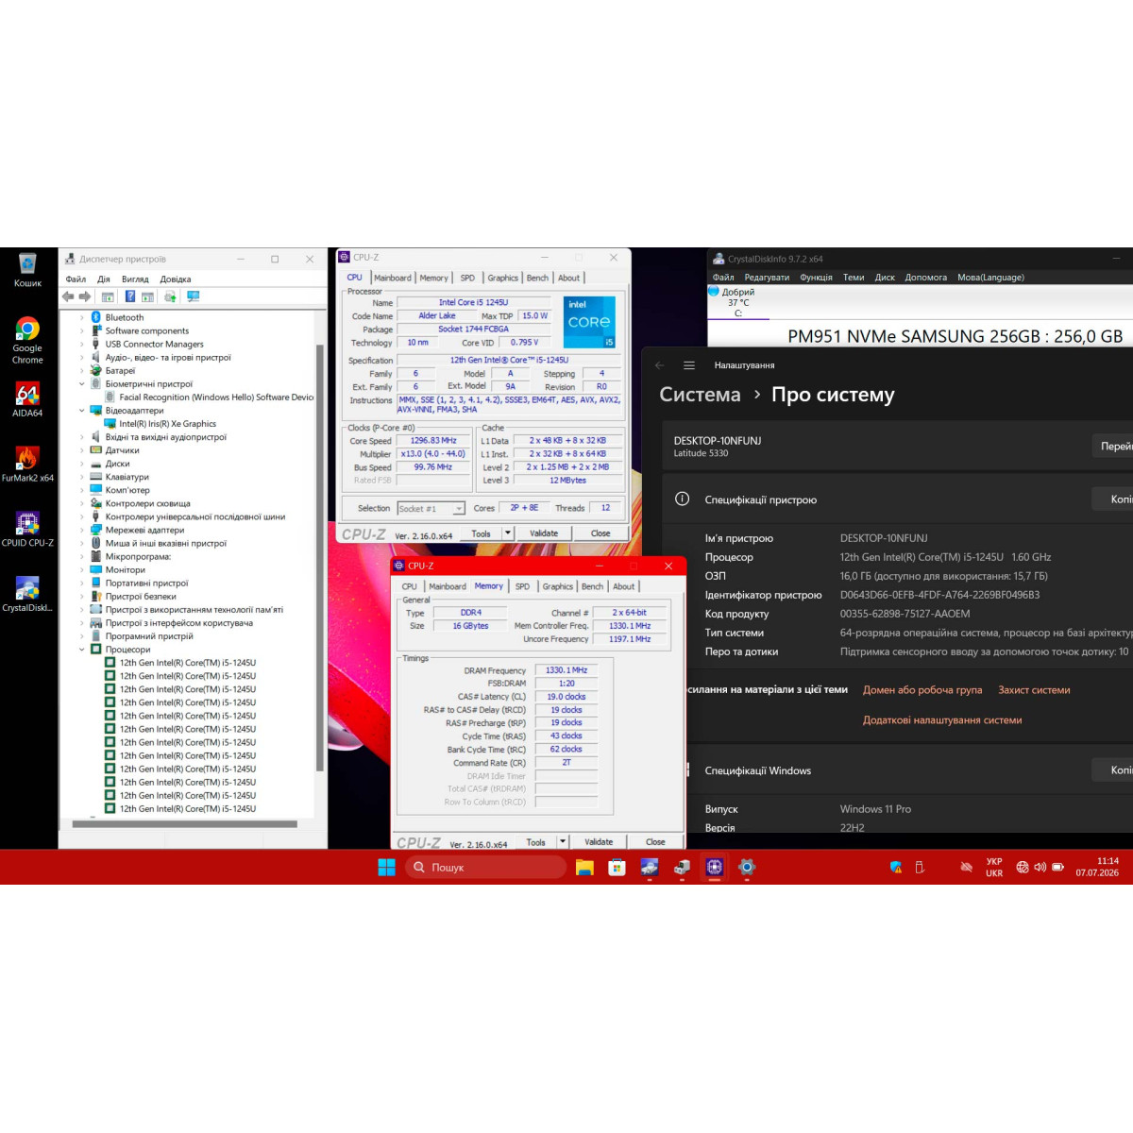Open the Довідка menu in Device Manager
This screenshot has height=1133, width=1133.
176,279
